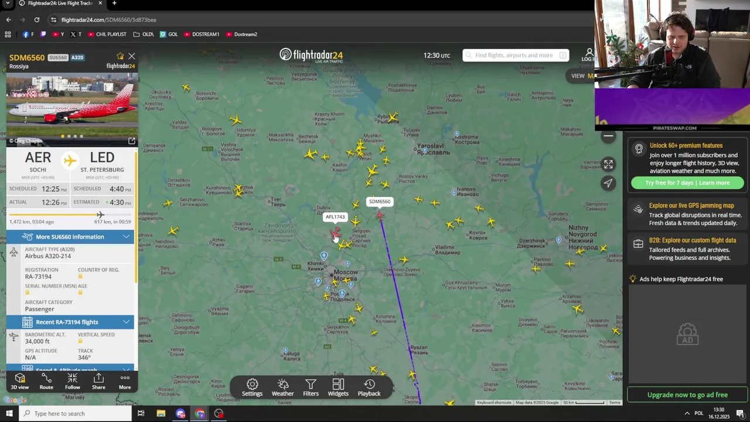Follow the selected aircraft
This screenshot has height=422, width=750.
coord(73,381)
